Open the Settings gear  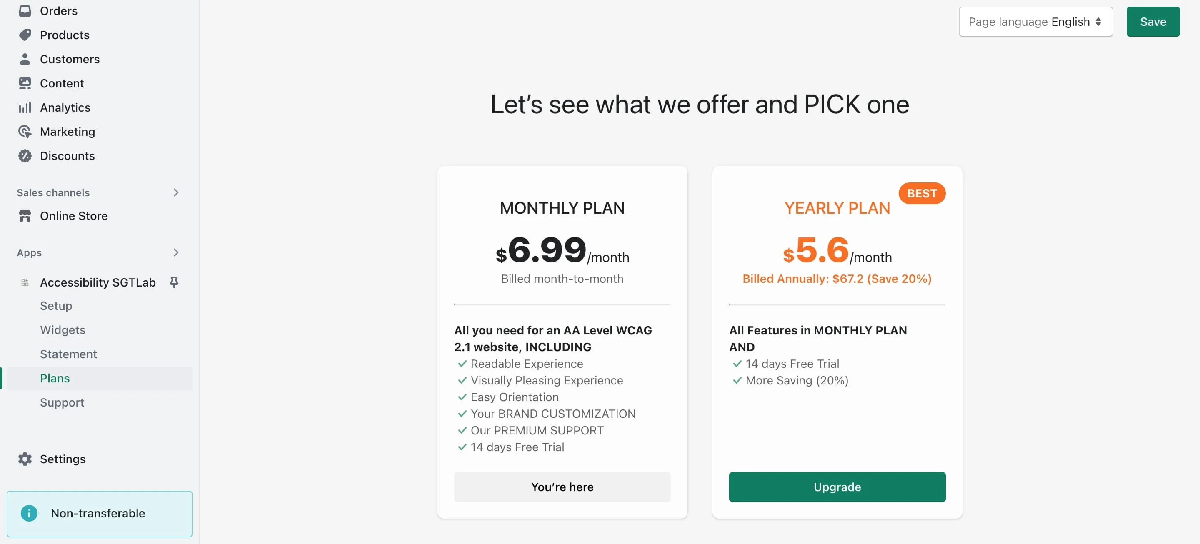point(25,459)
